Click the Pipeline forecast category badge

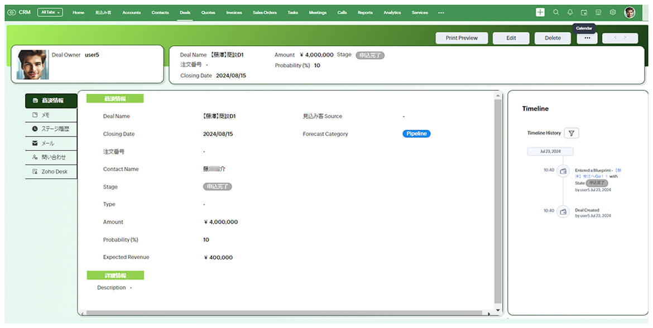416,134
